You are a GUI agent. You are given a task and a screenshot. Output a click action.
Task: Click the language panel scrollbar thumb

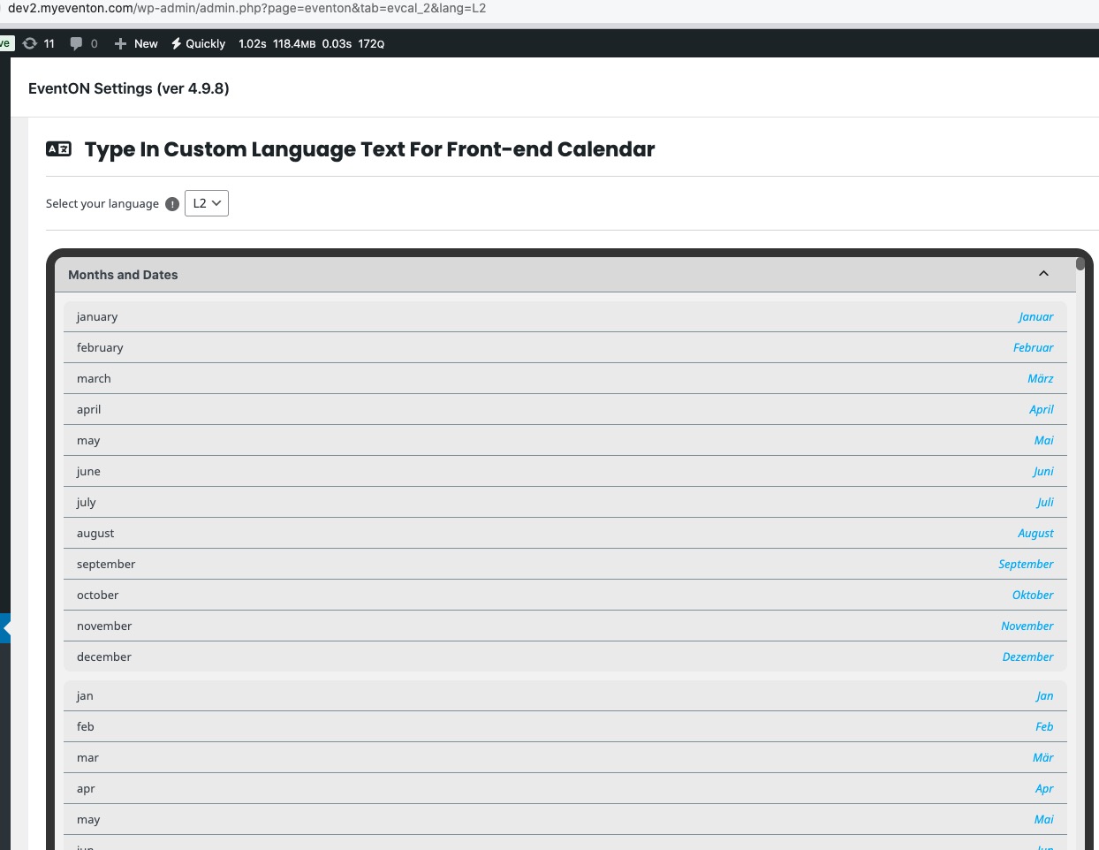(x=1080, y=263)
